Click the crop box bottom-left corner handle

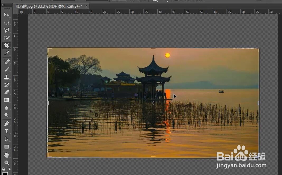click(x=49, y=155)
